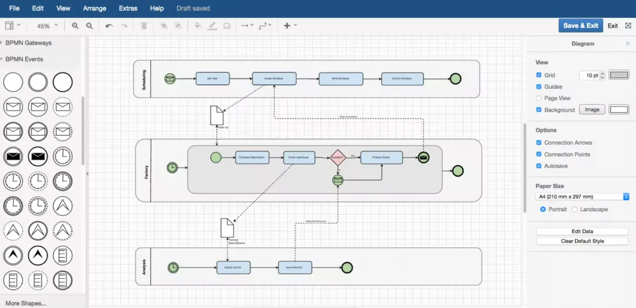The image size is (636, 308).
Task: Open the fill color bucket tool
Action: coord(198,26)
